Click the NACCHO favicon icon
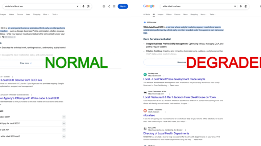The image size is (261, 146). pos(145,129)
